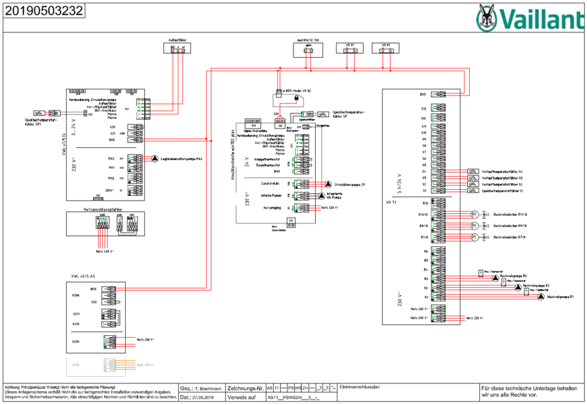The width and height of the screenshot is (587, 405).
Task: Click the Vaillant hare logo emblem
Action: pos(487,18)
